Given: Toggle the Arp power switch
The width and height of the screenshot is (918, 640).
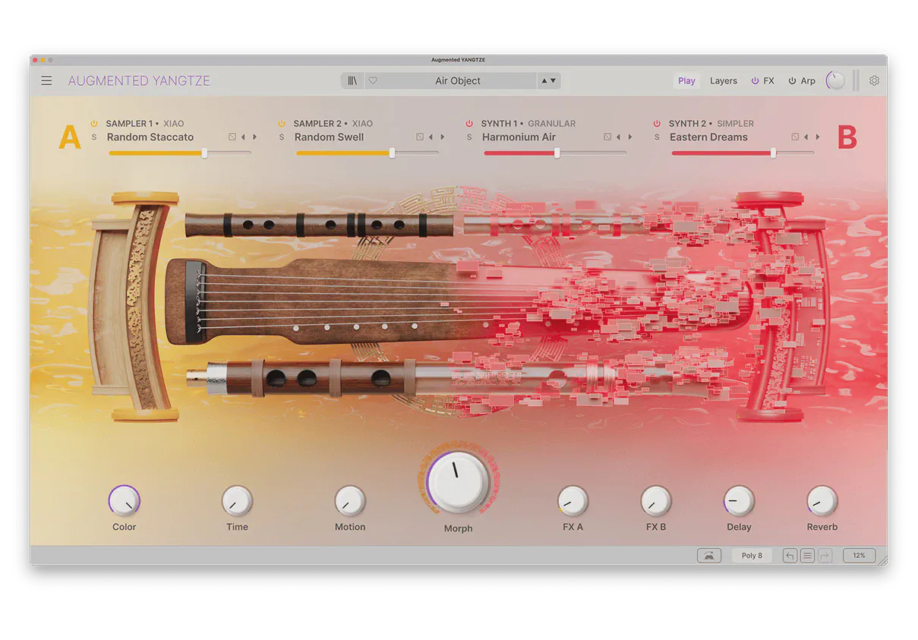Looking at the screenshot, I should [792, 80].
